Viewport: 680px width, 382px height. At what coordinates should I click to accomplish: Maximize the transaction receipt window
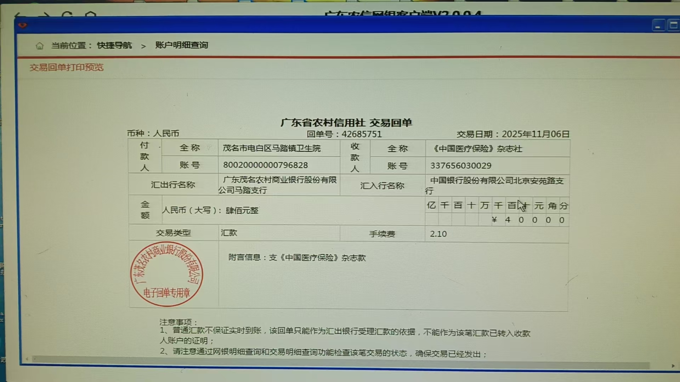pos(673,25)
